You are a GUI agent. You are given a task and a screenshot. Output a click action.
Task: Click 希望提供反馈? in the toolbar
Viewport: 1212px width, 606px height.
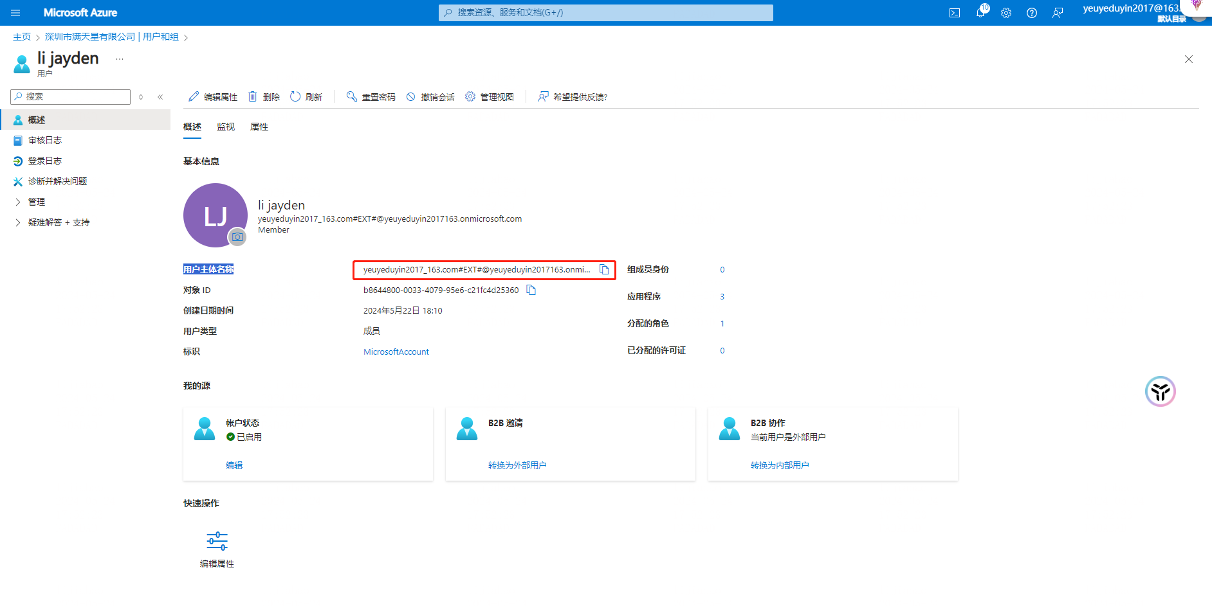click(573, 97)
